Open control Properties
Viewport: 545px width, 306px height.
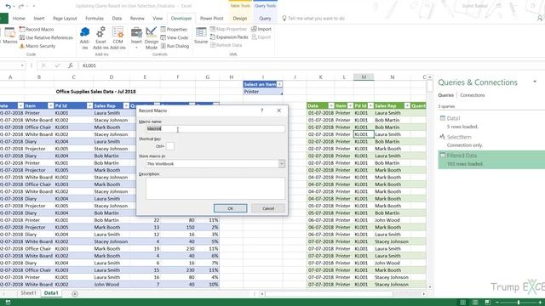click(x=174, y=30)
